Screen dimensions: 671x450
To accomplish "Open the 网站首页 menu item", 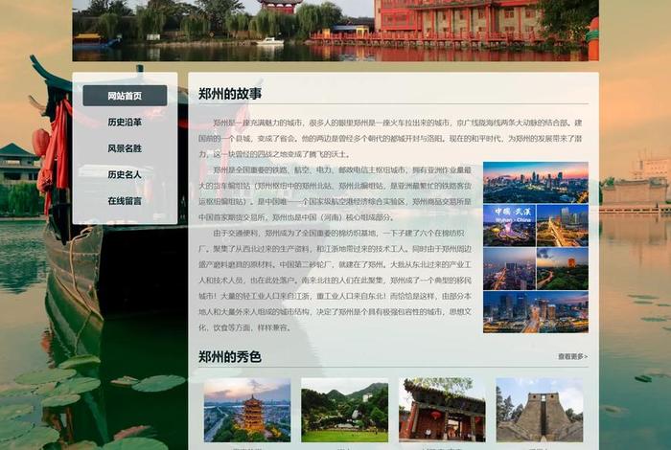I will 125,96.
